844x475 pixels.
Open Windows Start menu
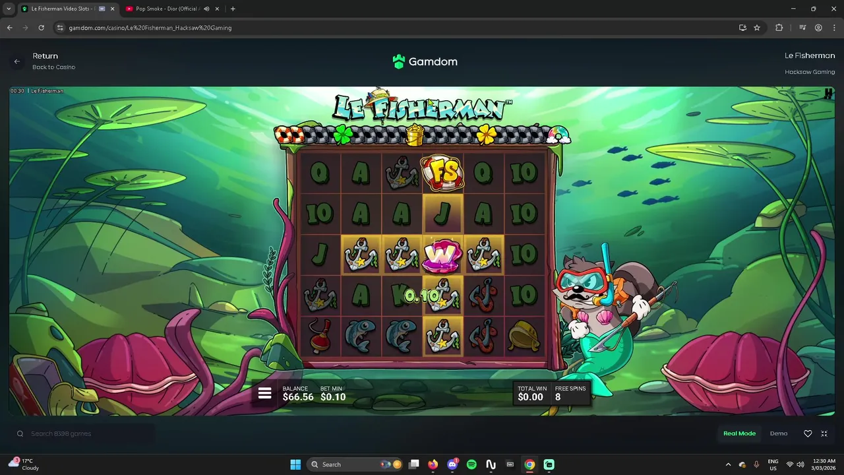295,464
